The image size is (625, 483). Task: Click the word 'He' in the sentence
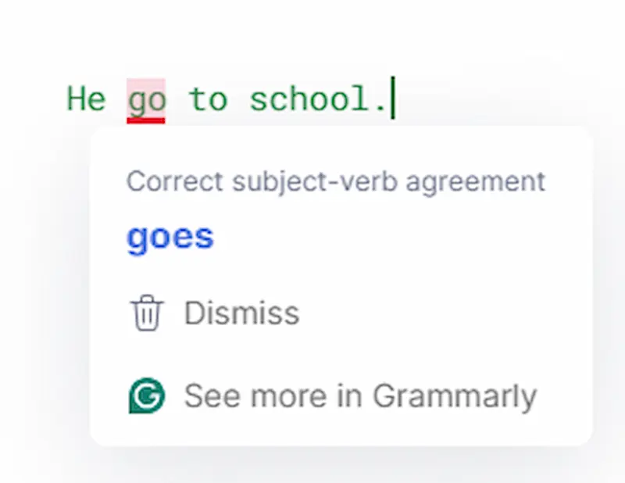click(86, 98)
